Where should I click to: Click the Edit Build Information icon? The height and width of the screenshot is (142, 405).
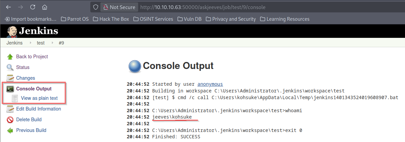tap(10, 109)
